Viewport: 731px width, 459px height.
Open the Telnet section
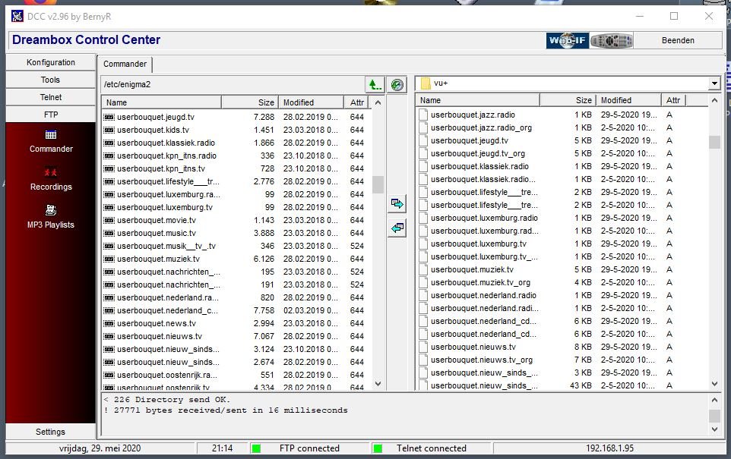click(51, 97)
